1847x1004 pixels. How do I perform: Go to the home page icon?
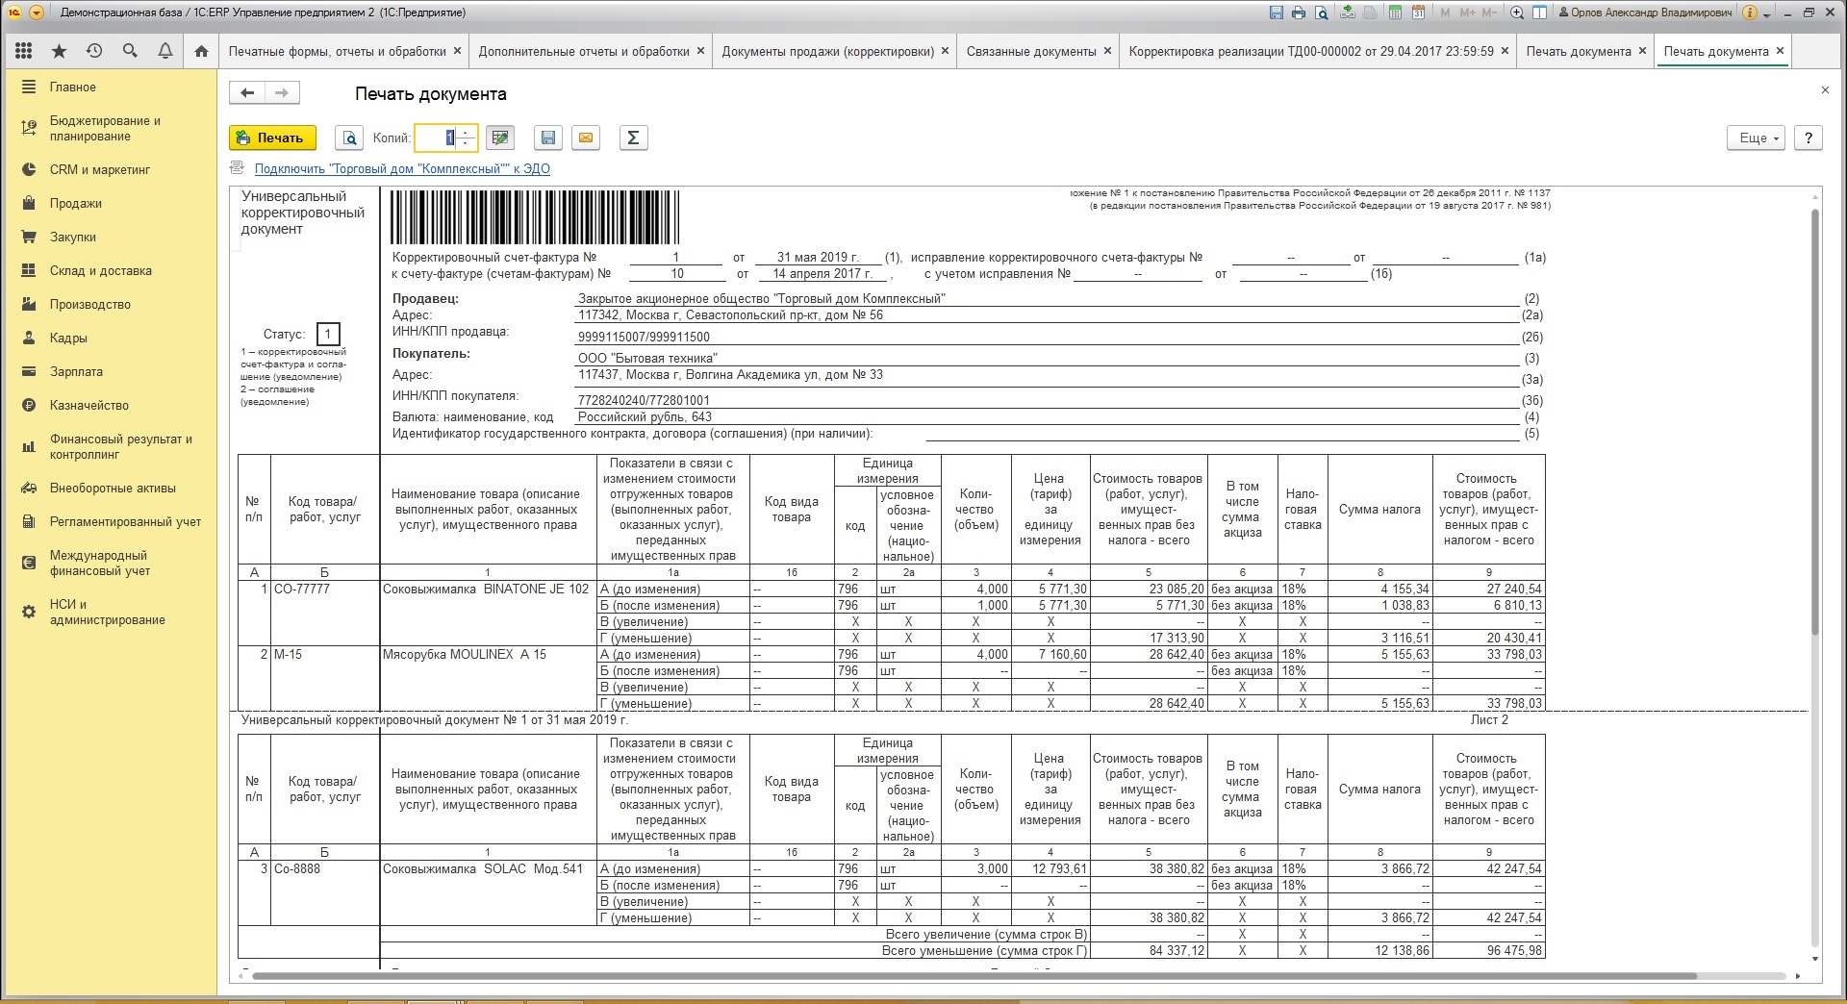201,51
